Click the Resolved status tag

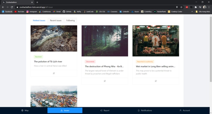point(38,57)
